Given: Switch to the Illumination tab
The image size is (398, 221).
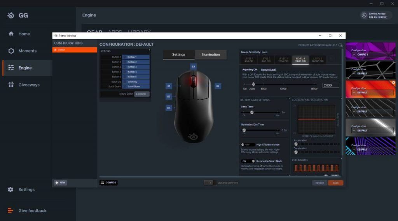Looking at the screenshot, I should point(211,54).
